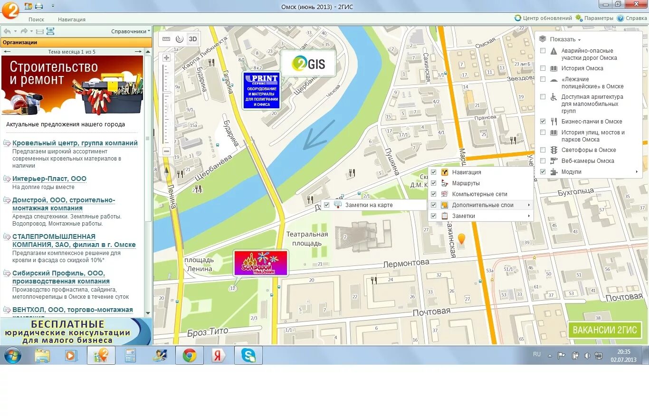
Task: Expand the Заметки submenu arrow
Action: [529, 216]
